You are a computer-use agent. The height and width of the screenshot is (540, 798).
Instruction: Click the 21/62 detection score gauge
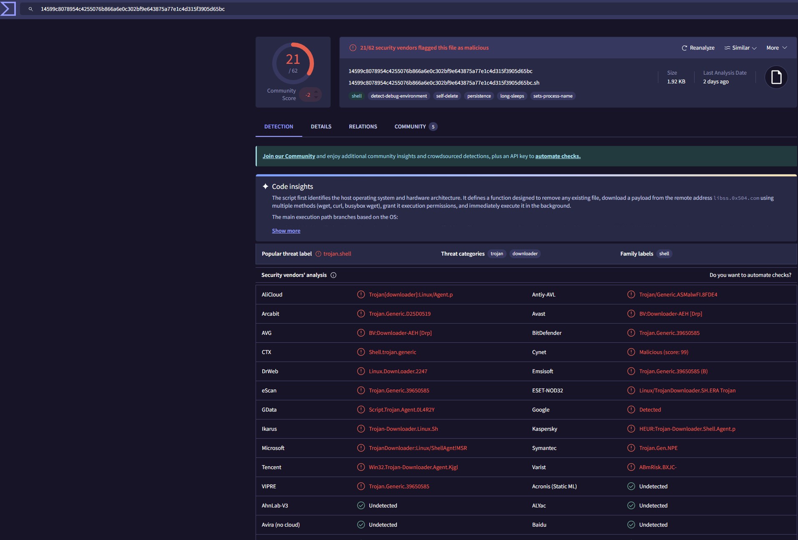click(x=293, y=63)
